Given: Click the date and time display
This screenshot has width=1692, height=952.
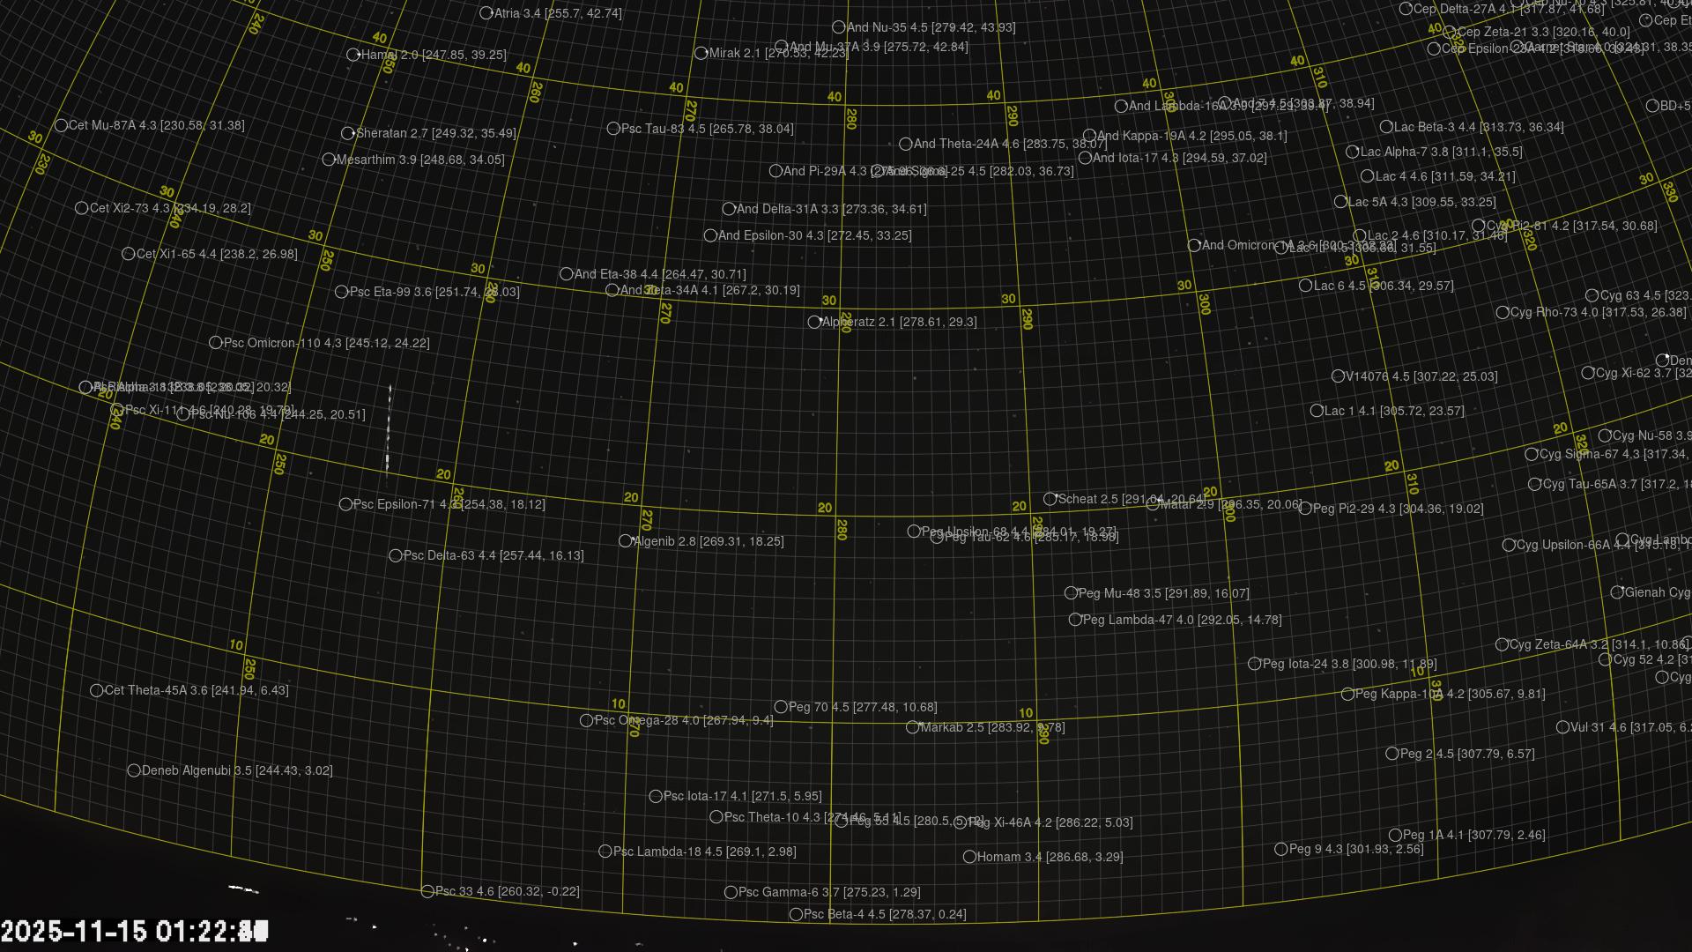Looking at the screenshot, I should (134, 931).
